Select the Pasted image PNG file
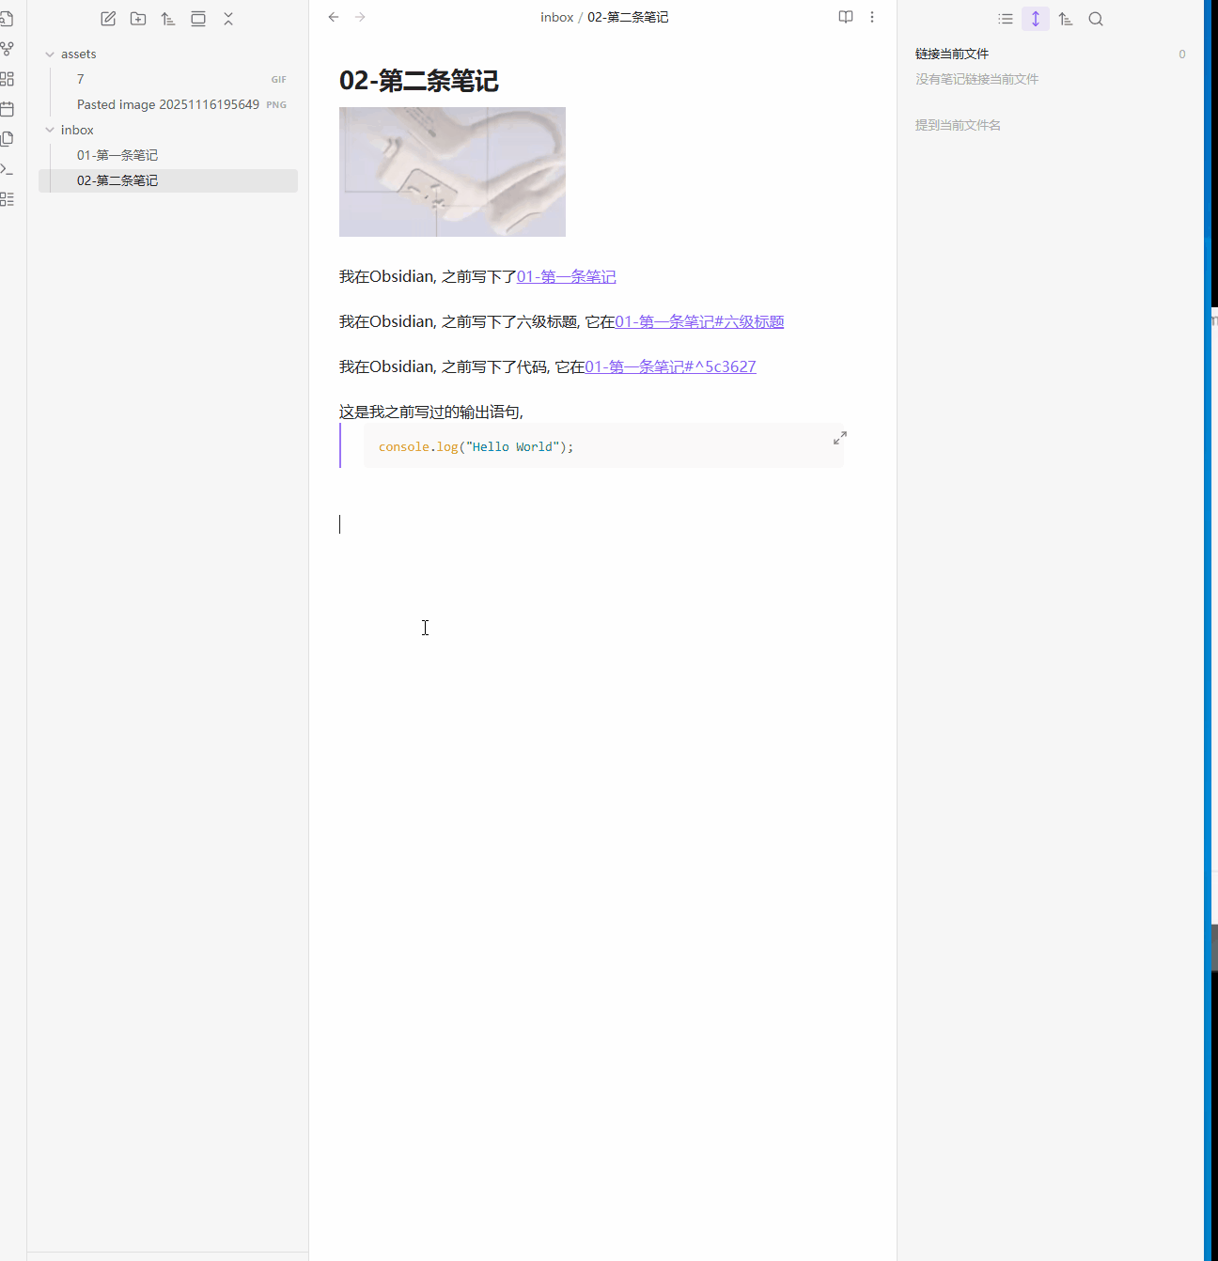This screenshot has height=1261, width=1218. 168,104
